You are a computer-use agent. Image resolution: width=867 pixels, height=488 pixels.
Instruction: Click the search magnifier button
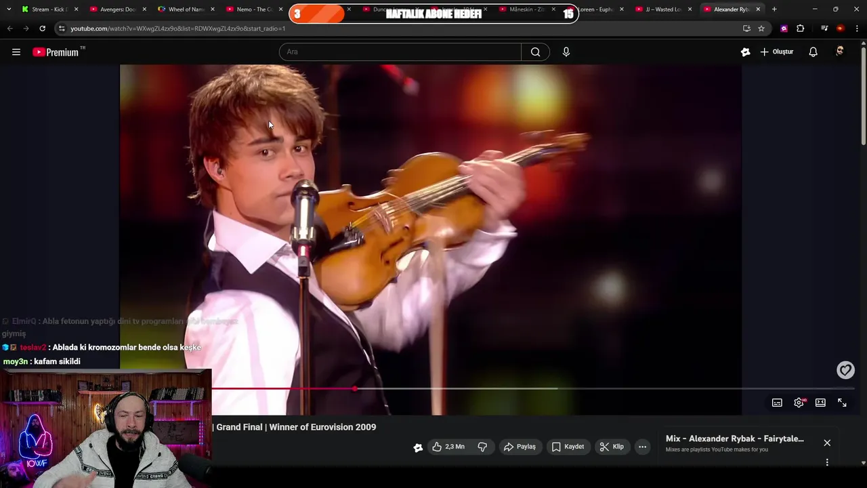coord(535,52)
